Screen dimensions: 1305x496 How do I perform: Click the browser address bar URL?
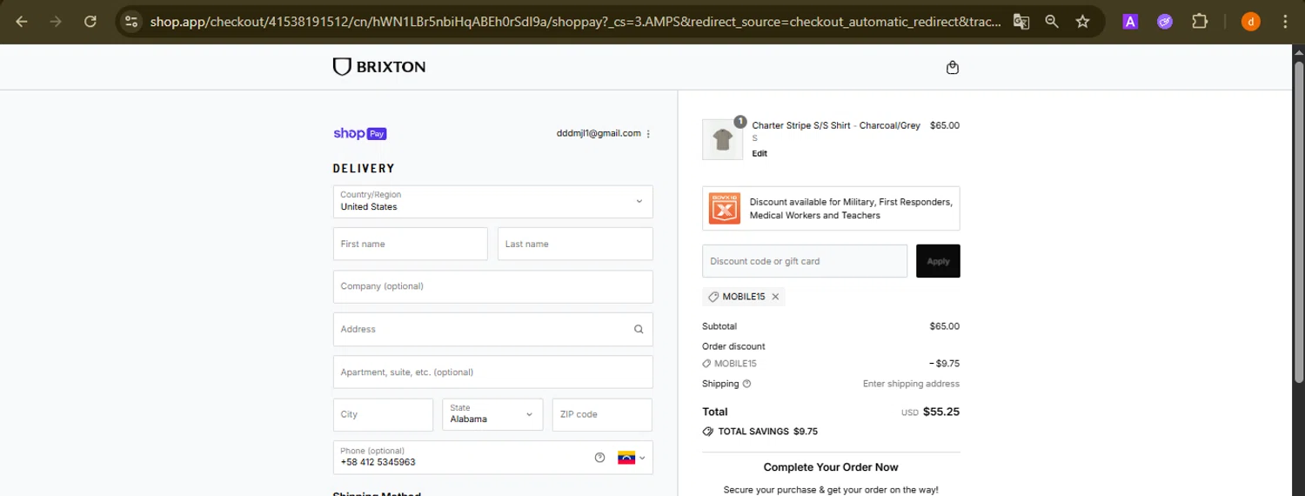[574, 22]
